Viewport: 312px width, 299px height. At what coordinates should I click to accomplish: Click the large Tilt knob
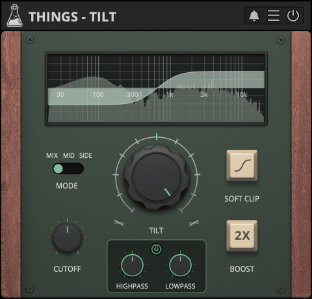click(x=157, y=177)
